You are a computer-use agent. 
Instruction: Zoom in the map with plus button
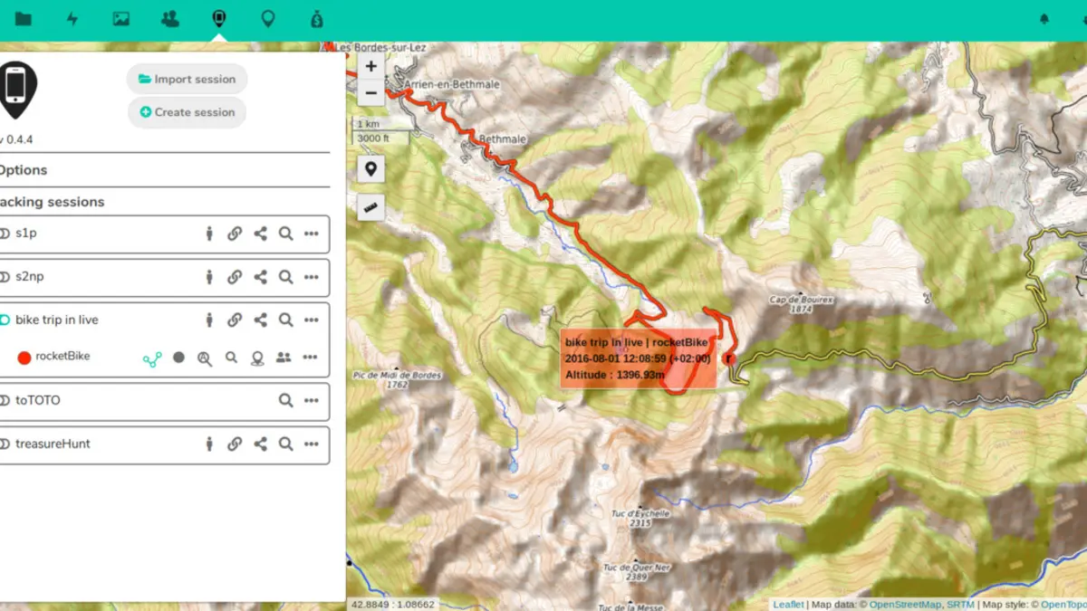coord(370,66)
